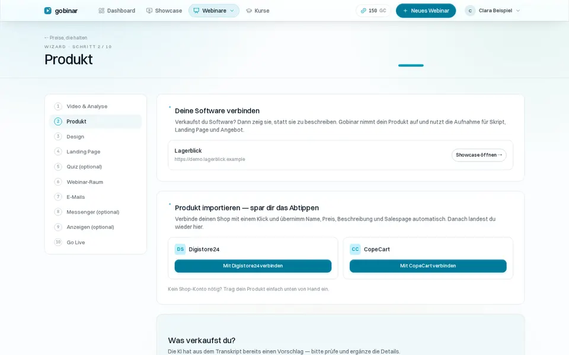The height and width of the screenshot is (355, 569).
Task: Select wizard step Landing Page
Action: coord(95,151)
